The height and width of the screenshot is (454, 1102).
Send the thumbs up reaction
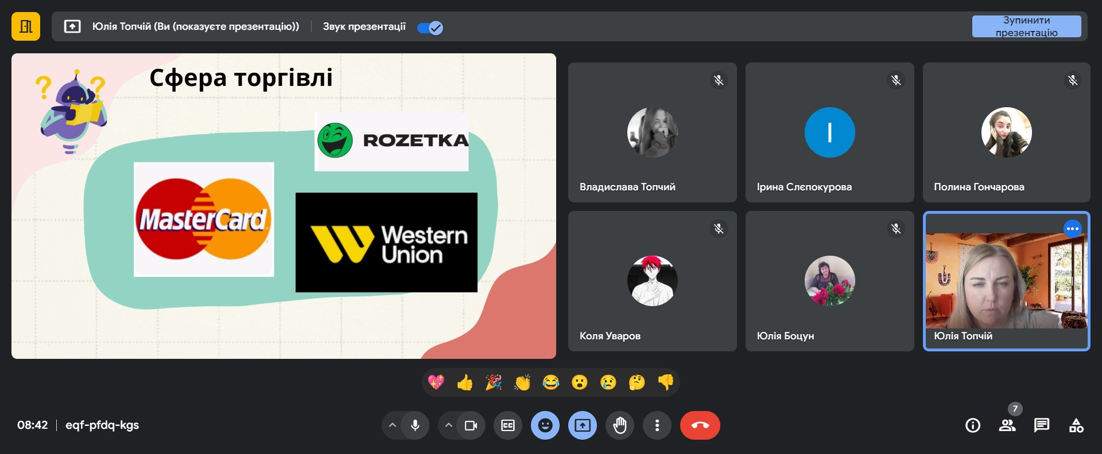pyautogui.click(x=464, y=382)
